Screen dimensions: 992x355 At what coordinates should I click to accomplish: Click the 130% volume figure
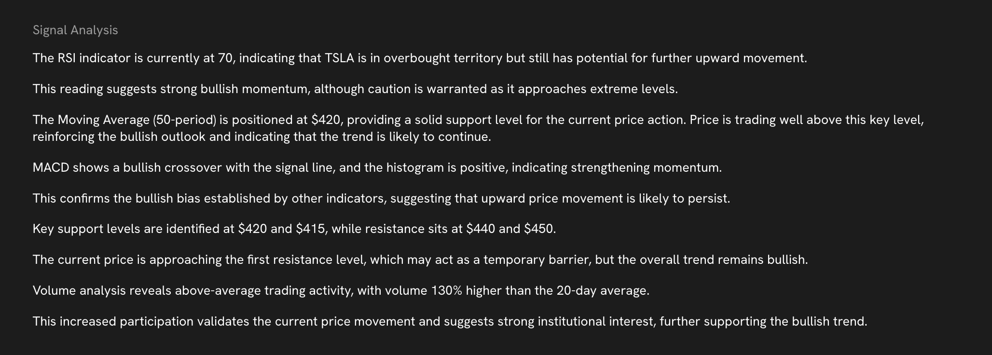click(x=447, y=291)
